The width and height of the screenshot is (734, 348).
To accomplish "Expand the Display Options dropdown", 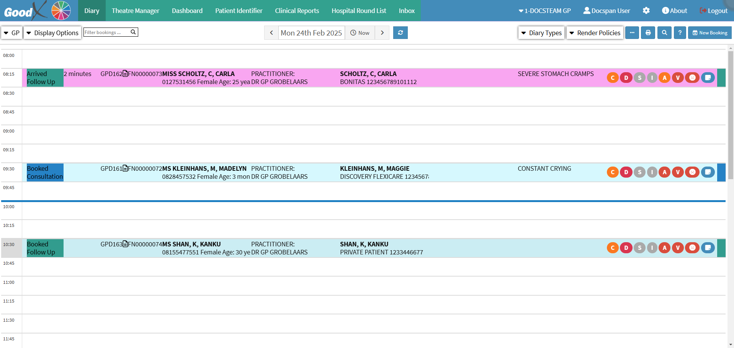I will (52, 33).
